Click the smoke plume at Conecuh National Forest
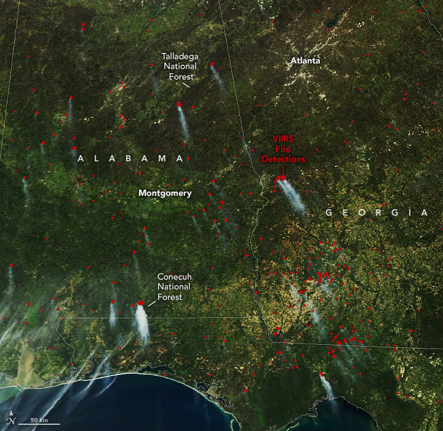The image size is (443, 431). pyautogui.click(x=143, y=323)
